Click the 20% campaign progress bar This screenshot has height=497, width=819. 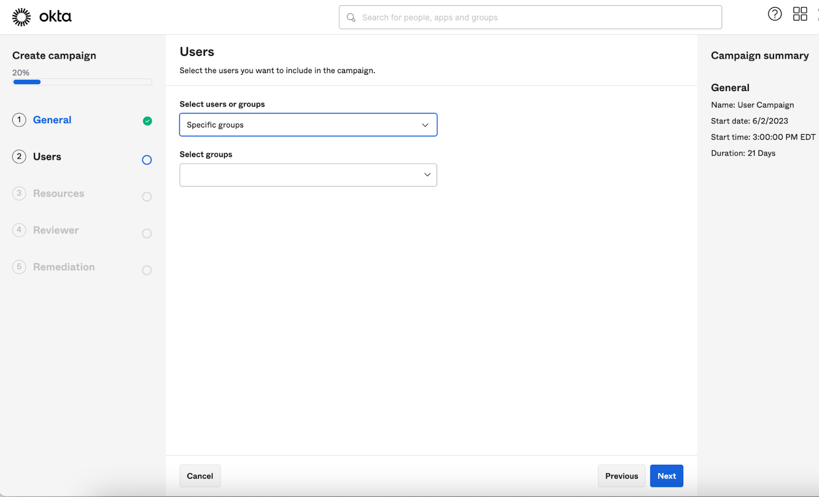point(82,82)
